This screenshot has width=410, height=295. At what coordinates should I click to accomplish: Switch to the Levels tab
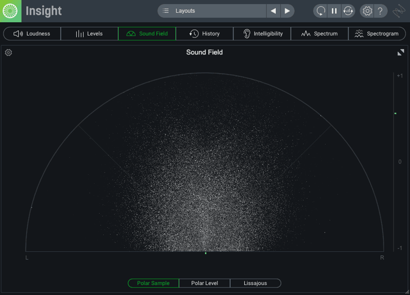(90, 34)
